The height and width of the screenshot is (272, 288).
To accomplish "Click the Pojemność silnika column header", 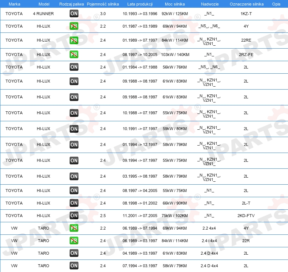I will tap(103, 4).
